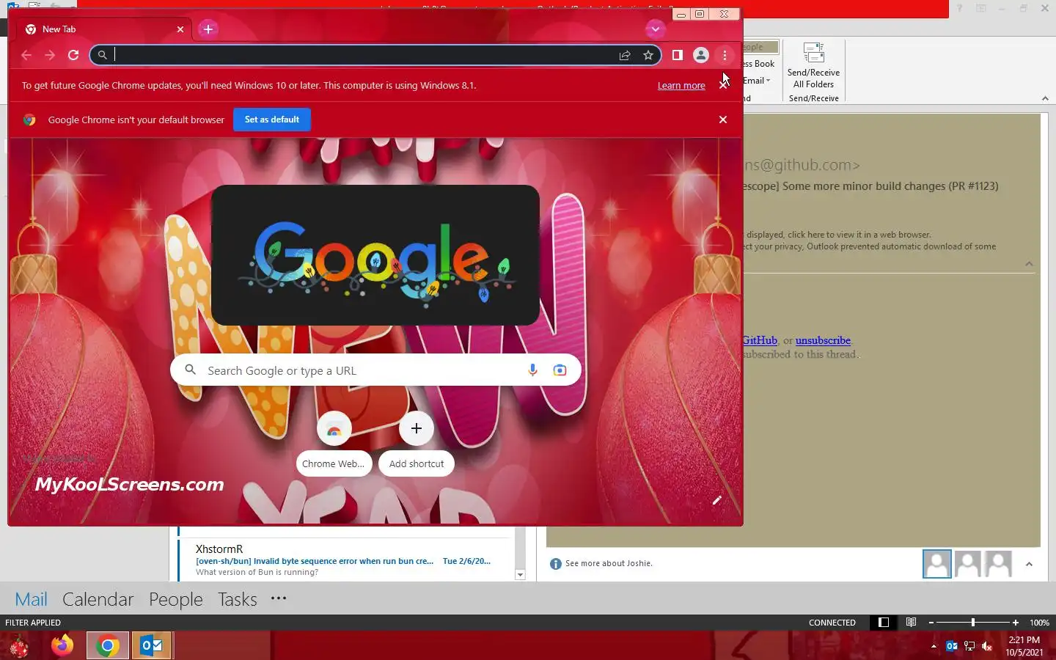Open Firefox from the taskbar

62,645
